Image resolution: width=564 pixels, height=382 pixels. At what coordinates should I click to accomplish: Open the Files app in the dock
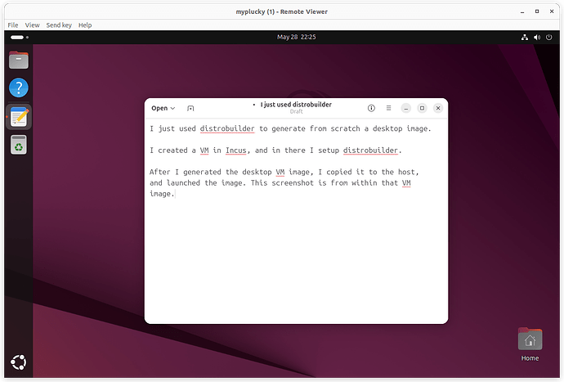18,60
